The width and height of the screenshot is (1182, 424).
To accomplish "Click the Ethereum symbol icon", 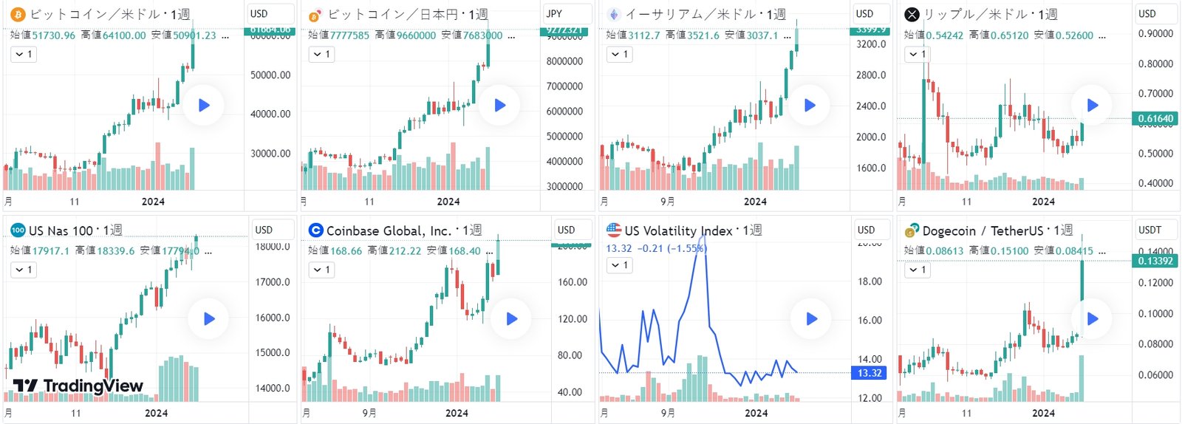I will tap(613, 14).
